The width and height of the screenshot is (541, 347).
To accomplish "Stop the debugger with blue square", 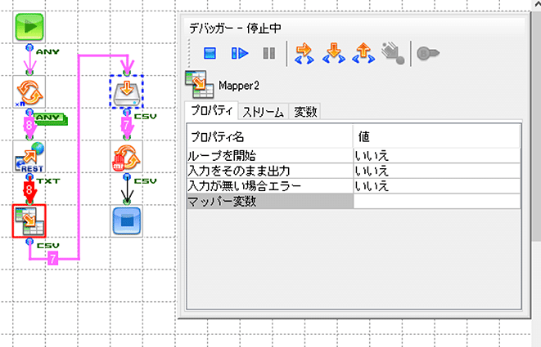I will point(210,54).
